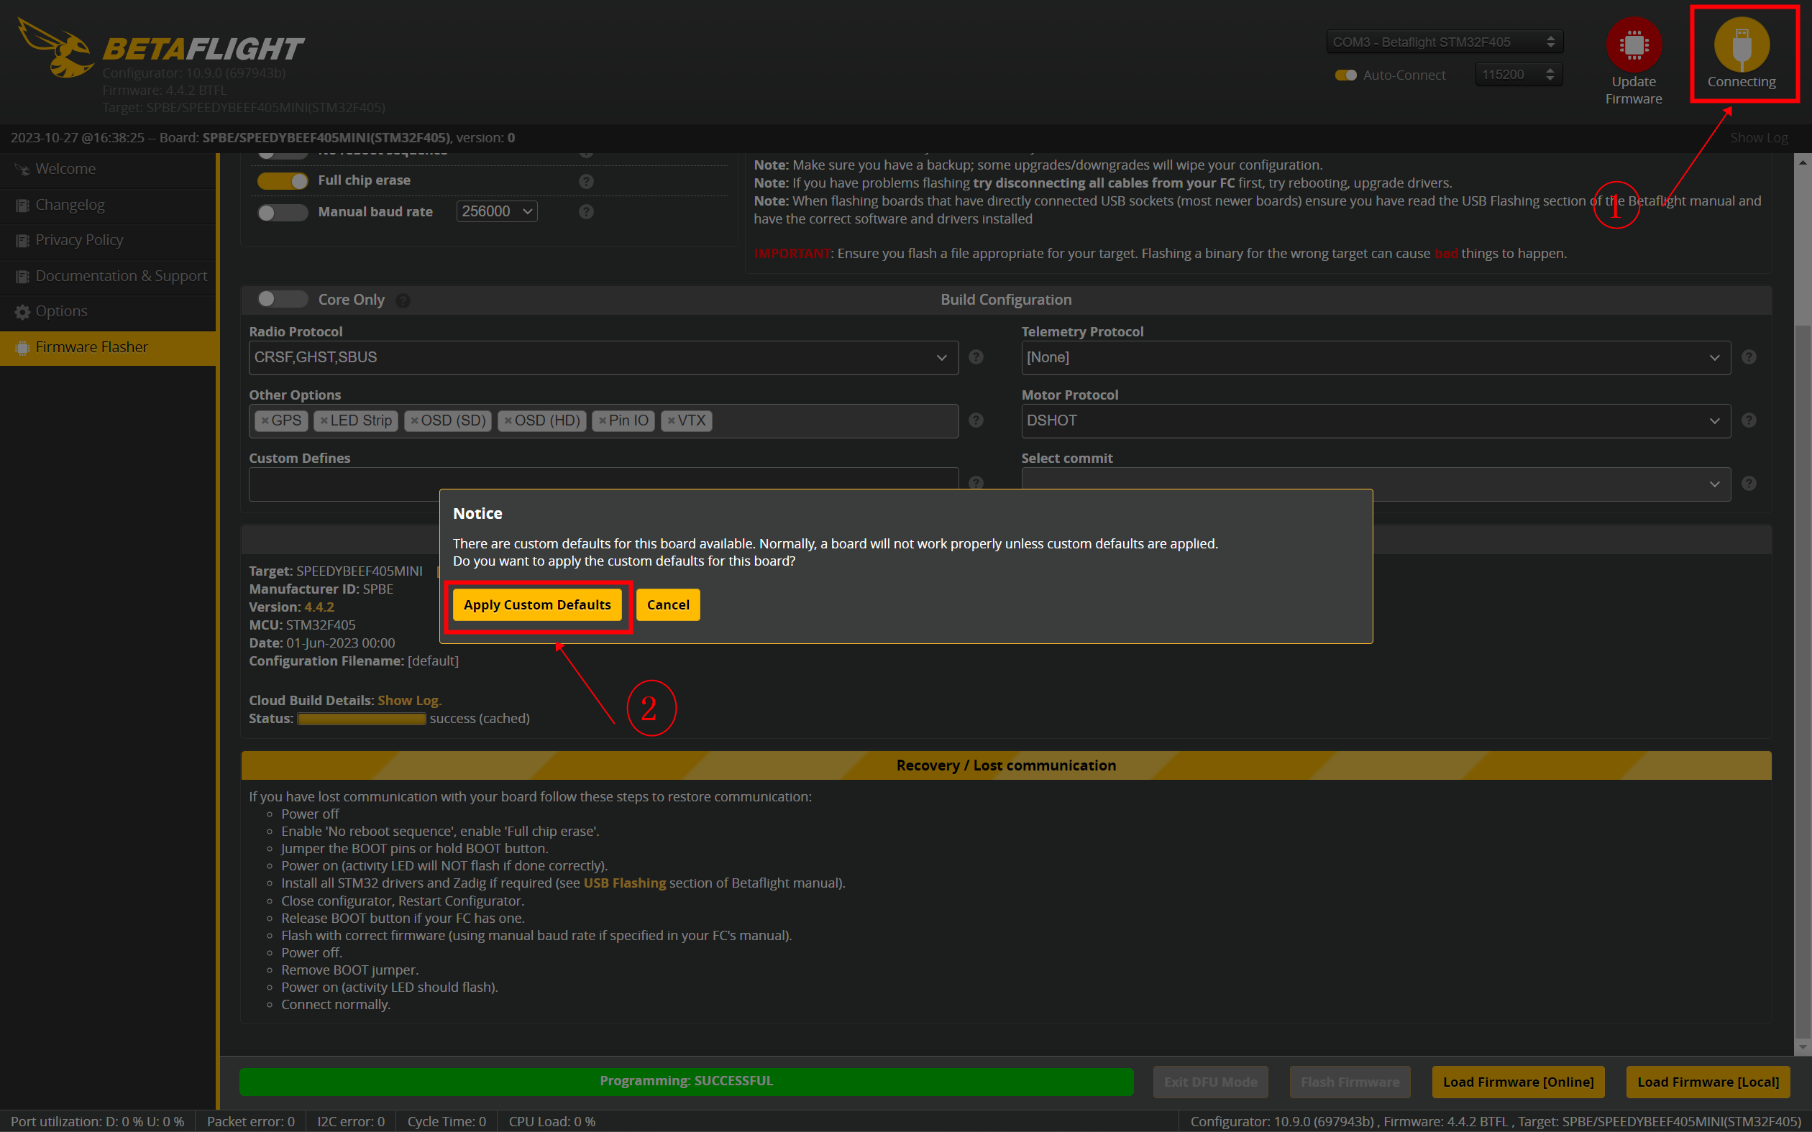Open help icon for Other Options
This screenshot has height=1132, width=1812.
coord(976,420)
